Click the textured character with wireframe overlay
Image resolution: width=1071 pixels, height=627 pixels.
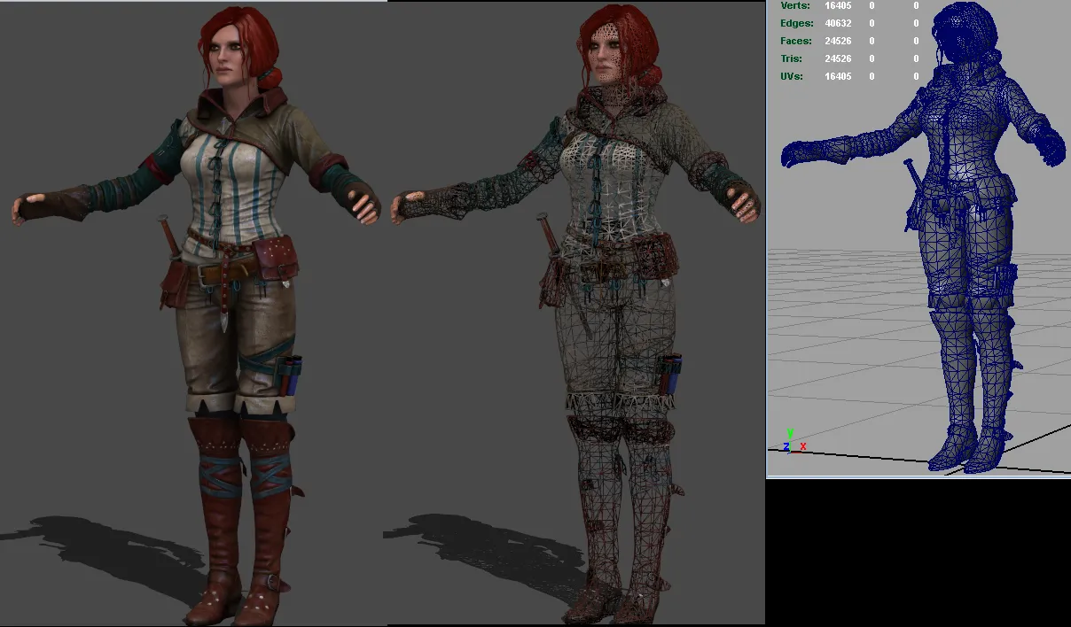(576, 315)
